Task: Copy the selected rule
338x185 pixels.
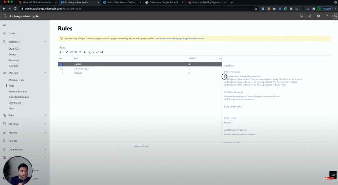Action: click(x=71, y=52)
